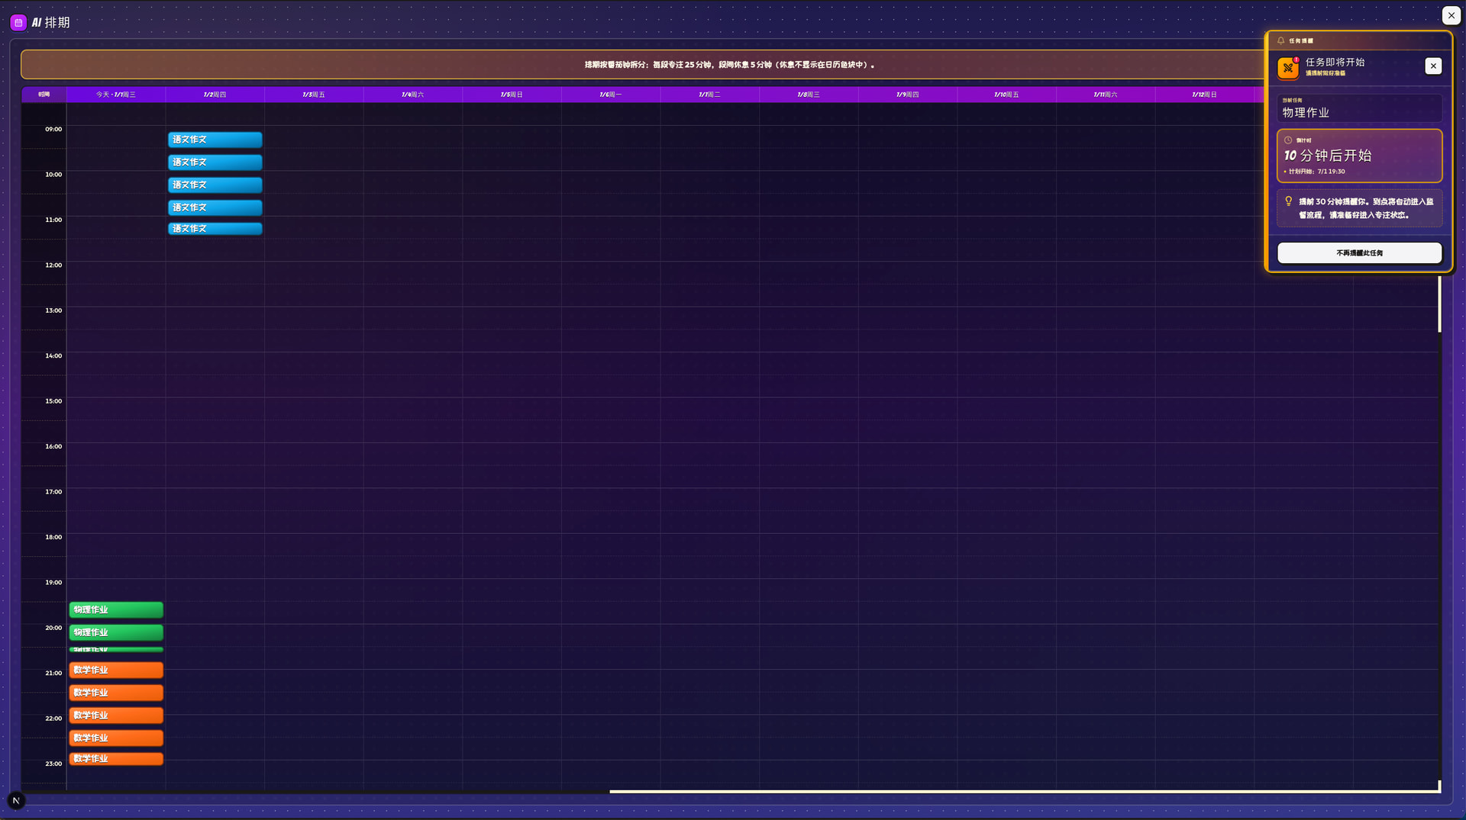Click the 18:00 time label
Viewport: 1466px width, 820px height.
pos(53,538)
